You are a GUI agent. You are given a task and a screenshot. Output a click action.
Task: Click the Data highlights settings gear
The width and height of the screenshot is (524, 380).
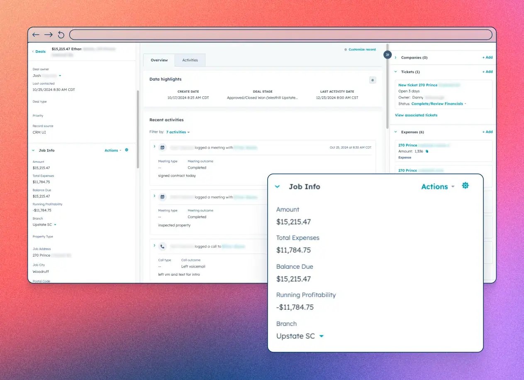(373, 80)
